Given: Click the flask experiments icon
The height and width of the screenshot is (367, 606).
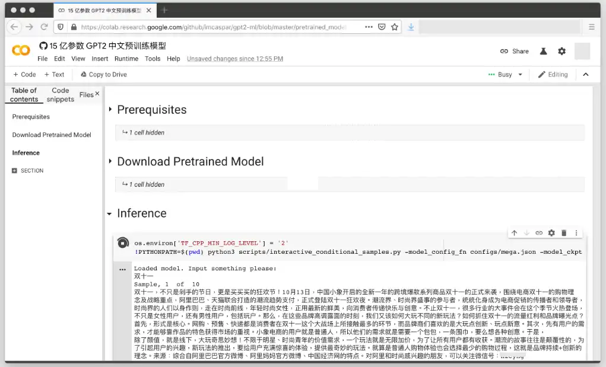Looking at the screenshot, I should [x=544, y=52].
